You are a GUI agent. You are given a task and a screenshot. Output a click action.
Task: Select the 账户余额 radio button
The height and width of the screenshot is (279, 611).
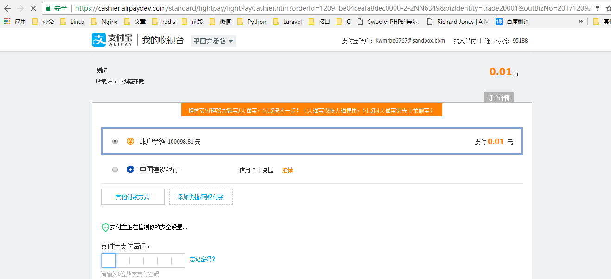[115, 141]
